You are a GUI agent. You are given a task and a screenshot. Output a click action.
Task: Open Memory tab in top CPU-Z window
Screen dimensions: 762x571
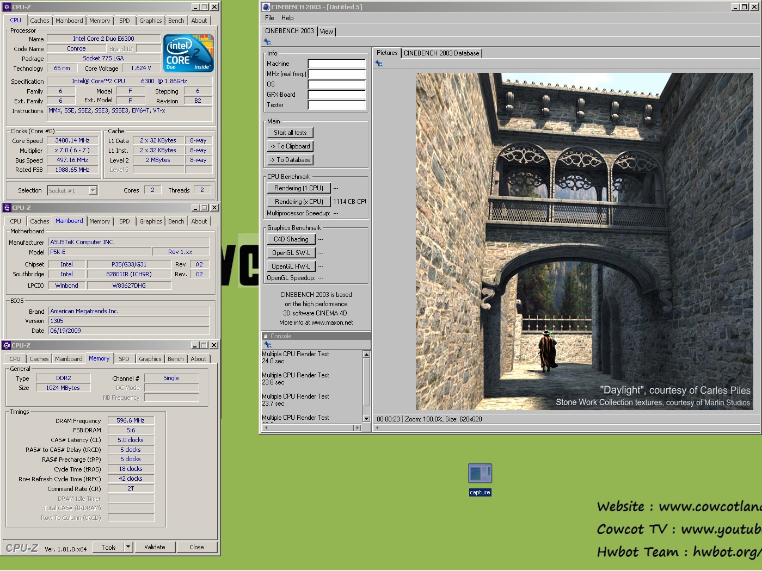pyautogui.click(x=100, y=21)
